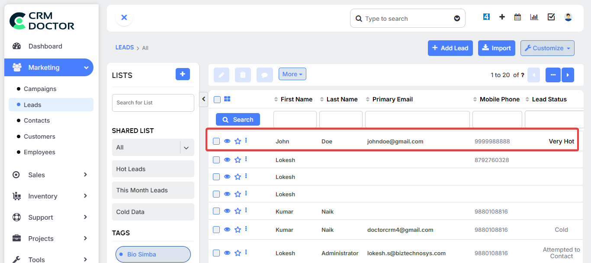Screen dimensions: 591x263
Task: Open the user profile avatar
Action: coord(568,17)
